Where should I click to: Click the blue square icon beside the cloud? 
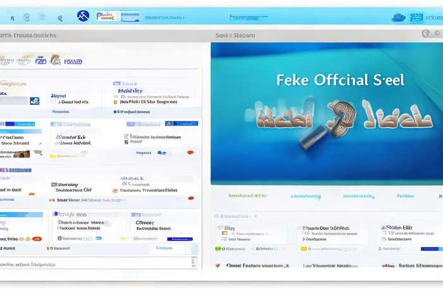pos(416,18)
